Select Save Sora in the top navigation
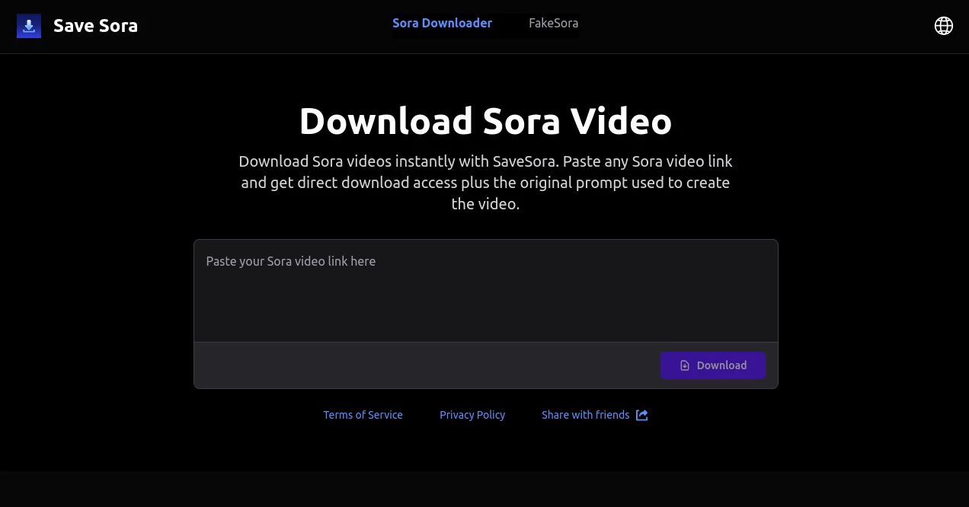This screenshot has height=507, width=969. 95,25
